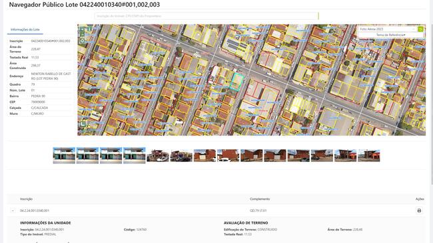
Task: Open the first blue-sky building thumbnail
Action: pyautogui.click(x=64, y=155)
